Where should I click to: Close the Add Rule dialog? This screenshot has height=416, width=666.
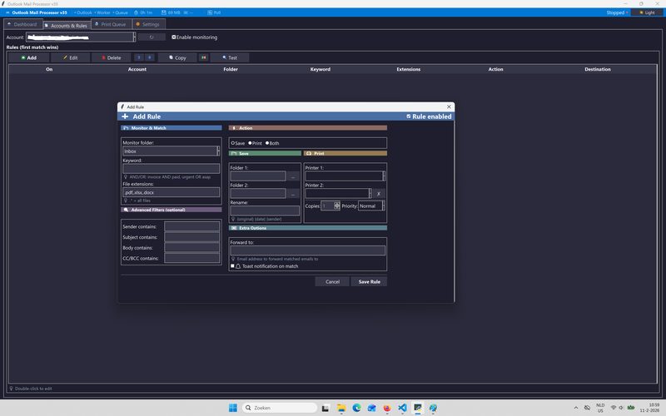(449, 107)
